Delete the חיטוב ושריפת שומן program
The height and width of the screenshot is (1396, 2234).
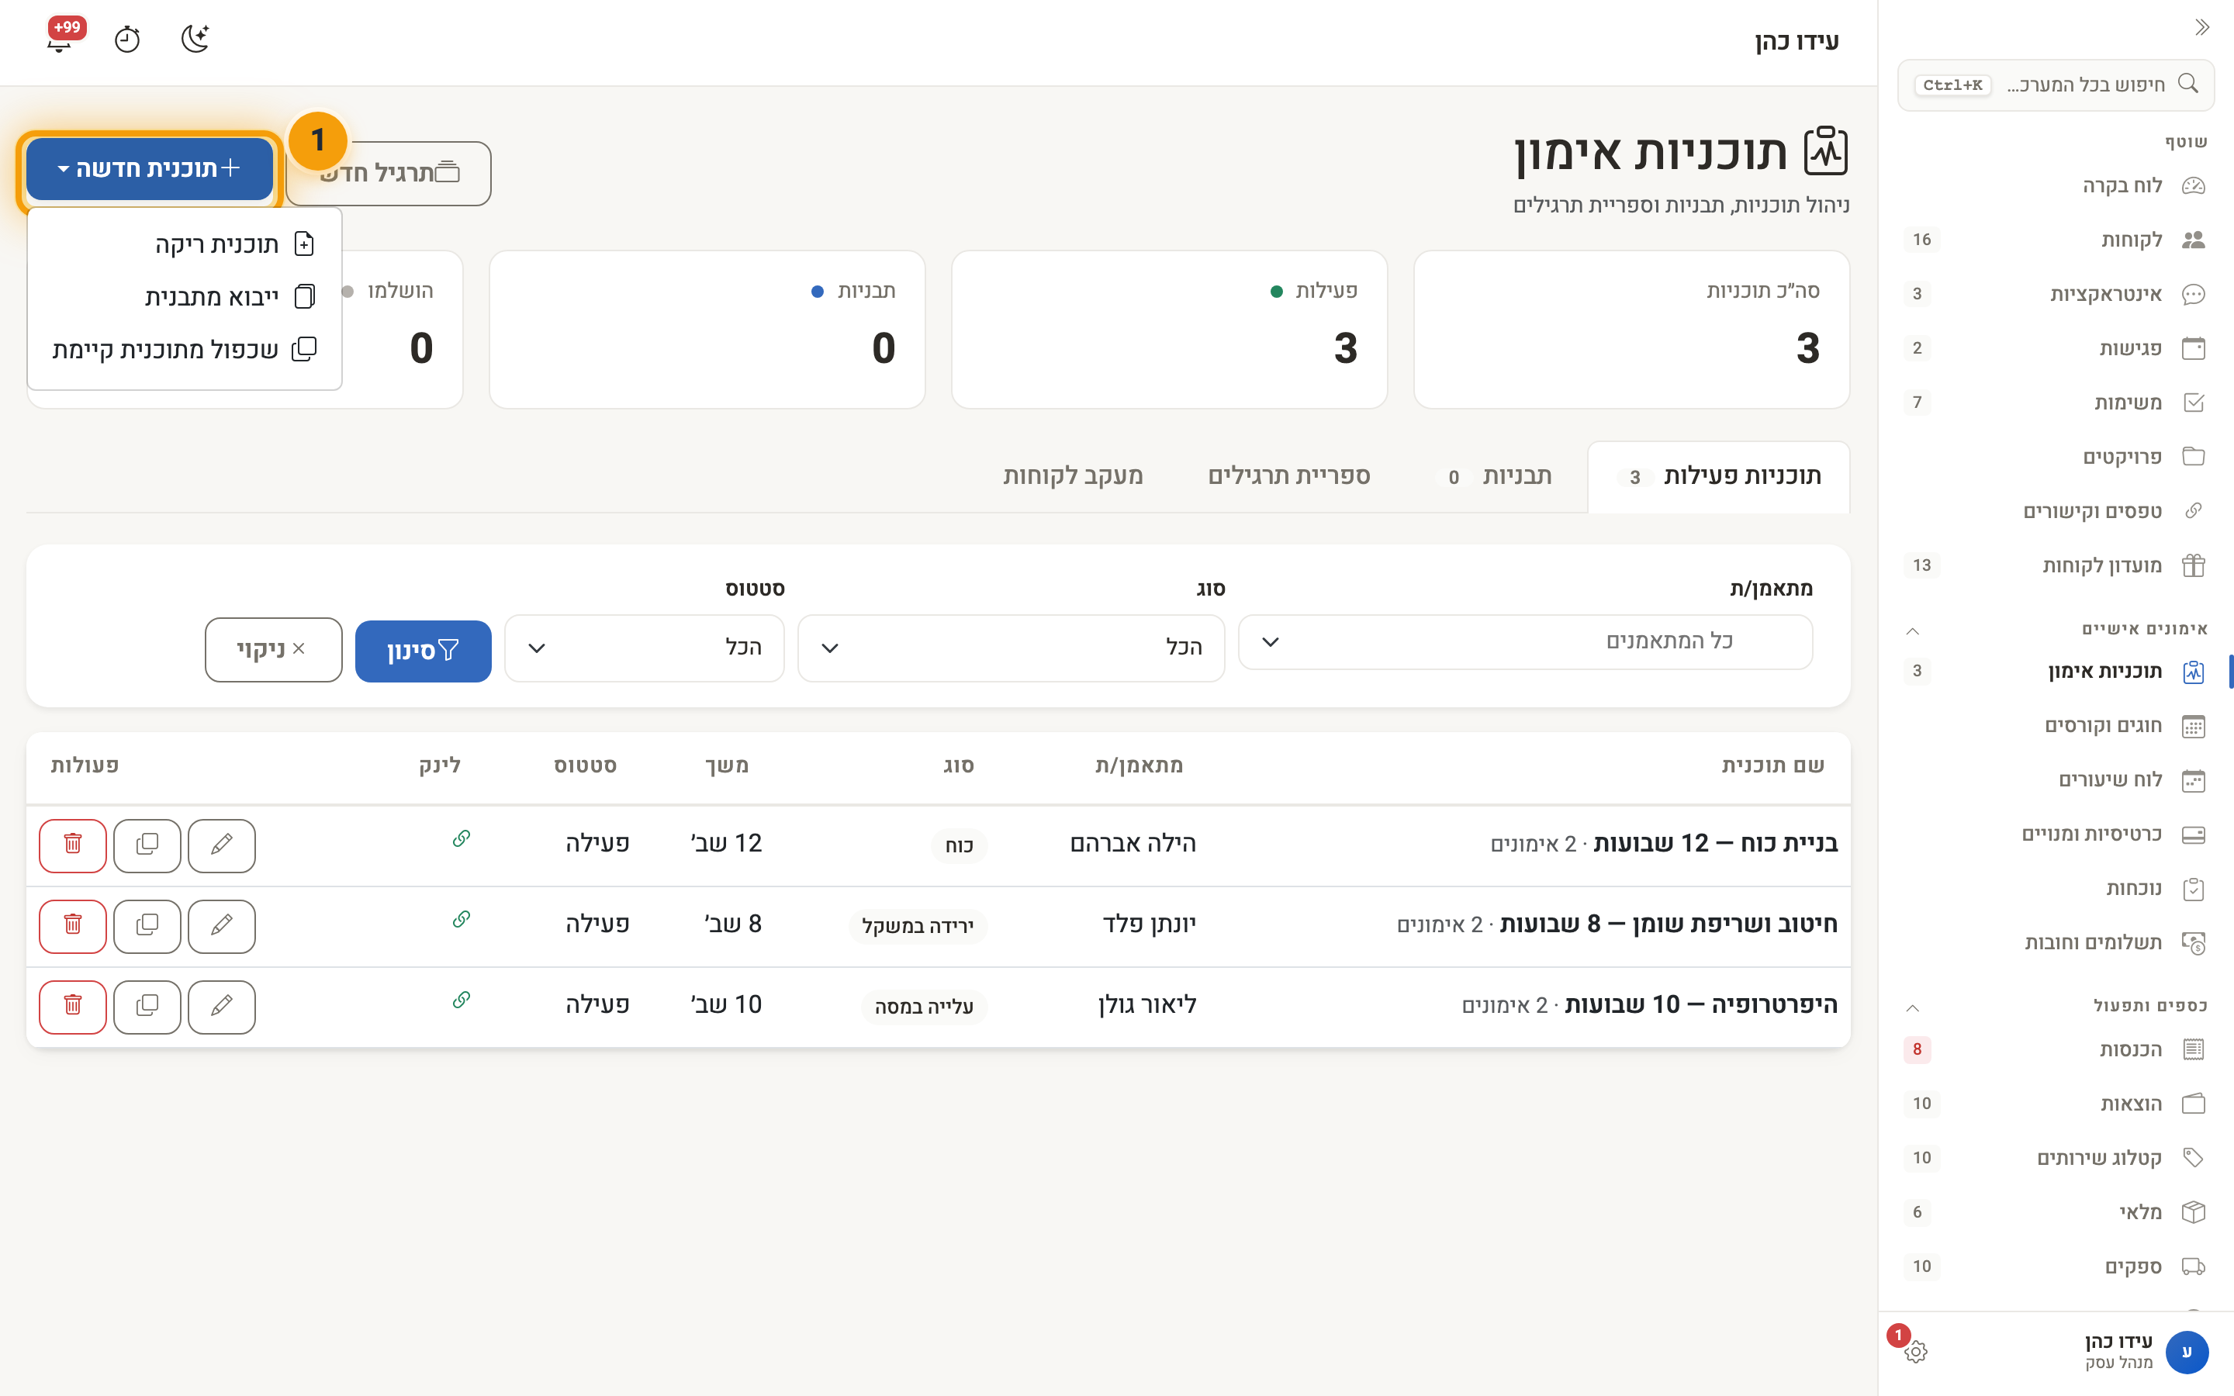point(73,926)
